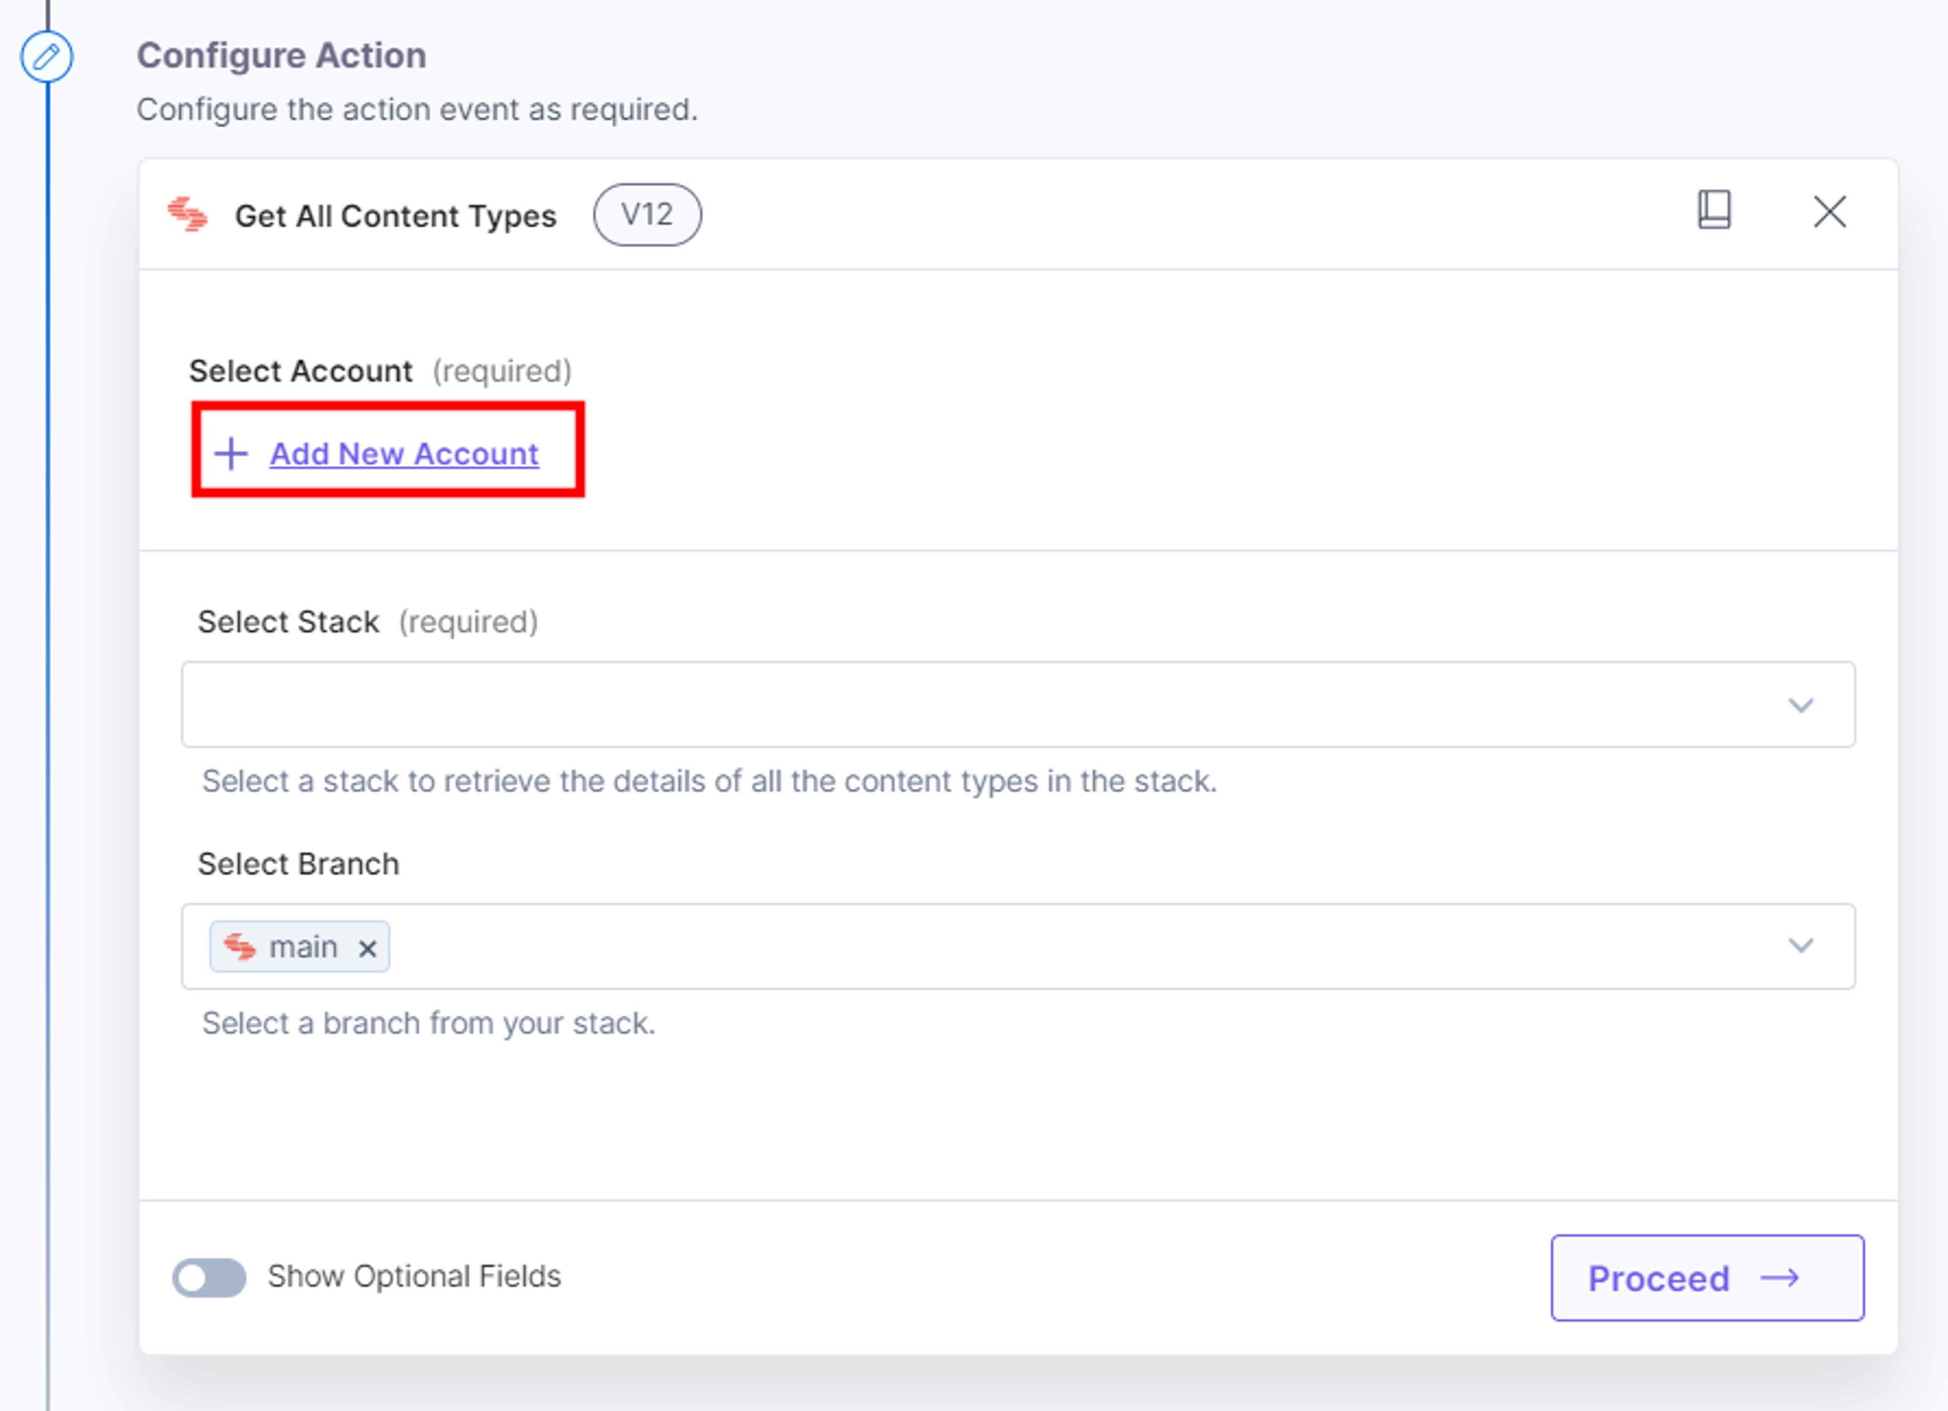The image size is (1948, 1411).
Task: Click the plus icon before Add New Account
Action: pos(231,453)
